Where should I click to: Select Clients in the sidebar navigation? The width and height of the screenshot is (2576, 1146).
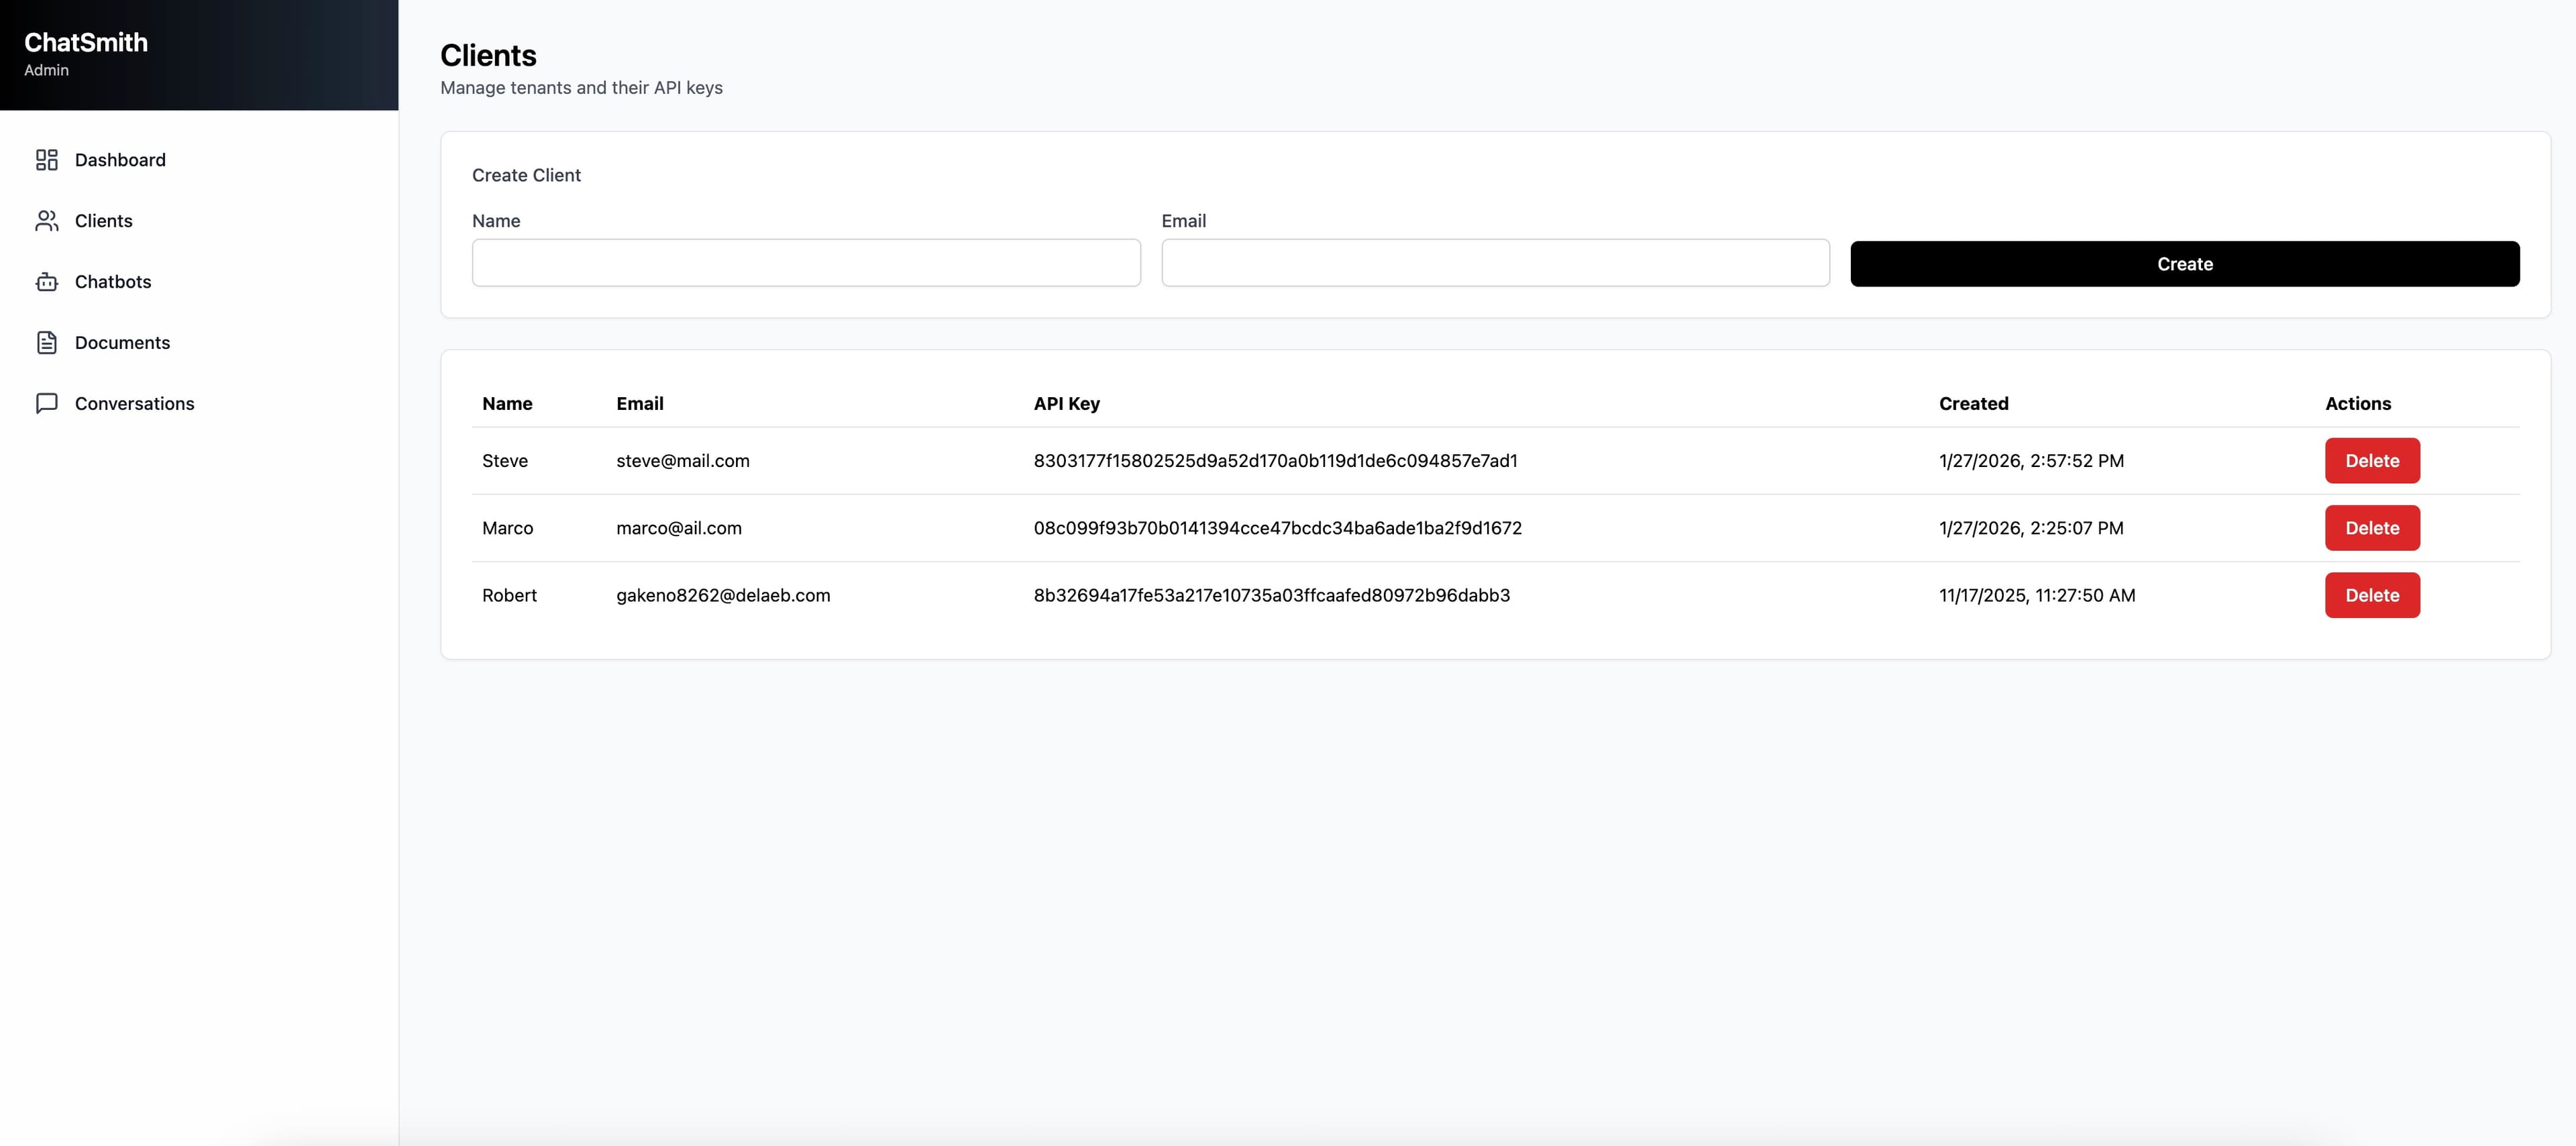(103, 221)
